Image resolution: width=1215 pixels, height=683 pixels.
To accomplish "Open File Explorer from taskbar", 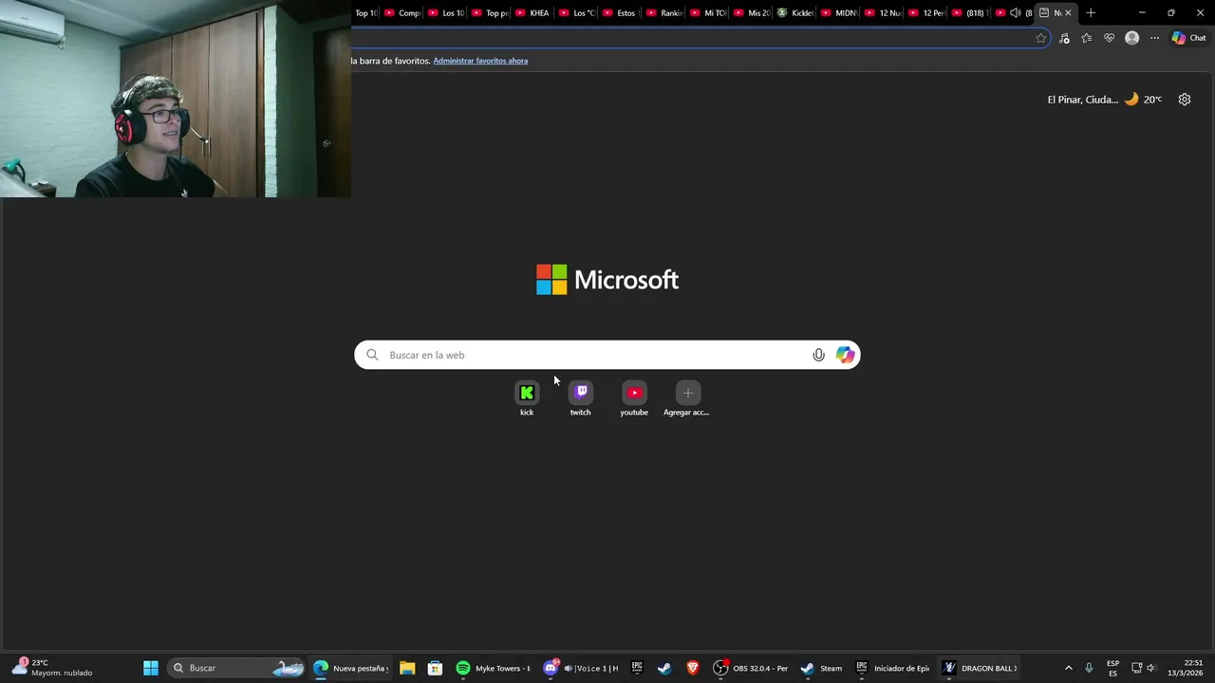I will [407, 668].
